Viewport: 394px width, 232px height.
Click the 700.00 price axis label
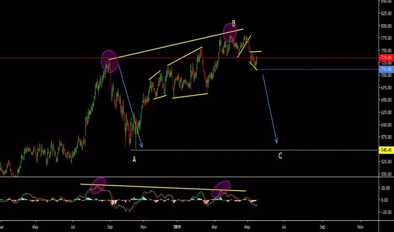click(386, 75)
